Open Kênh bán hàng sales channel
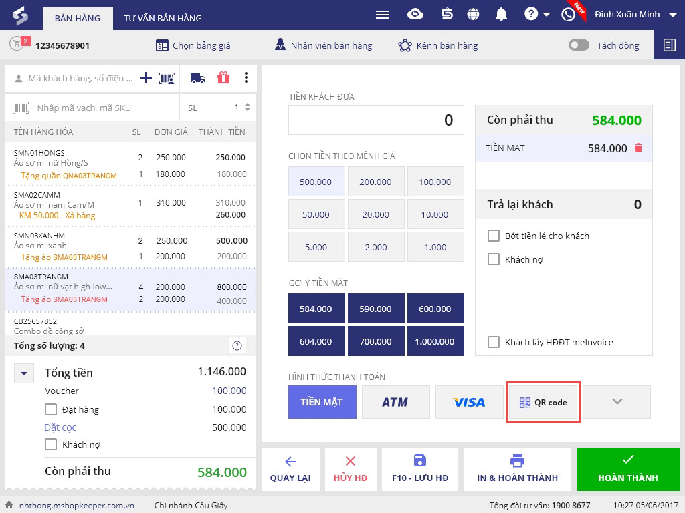685x513 pixels. pyautogui.click(x=437, y=45)
